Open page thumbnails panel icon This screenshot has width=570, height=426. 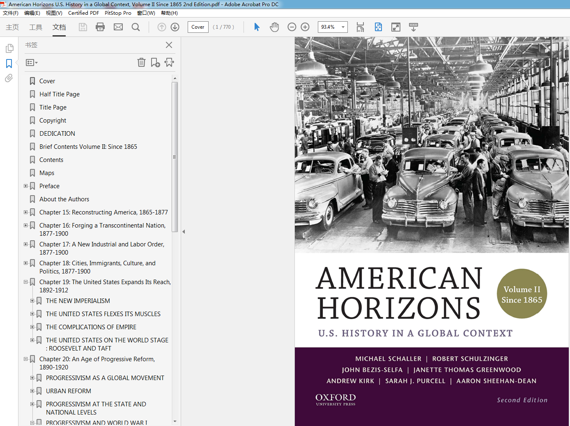9,48
